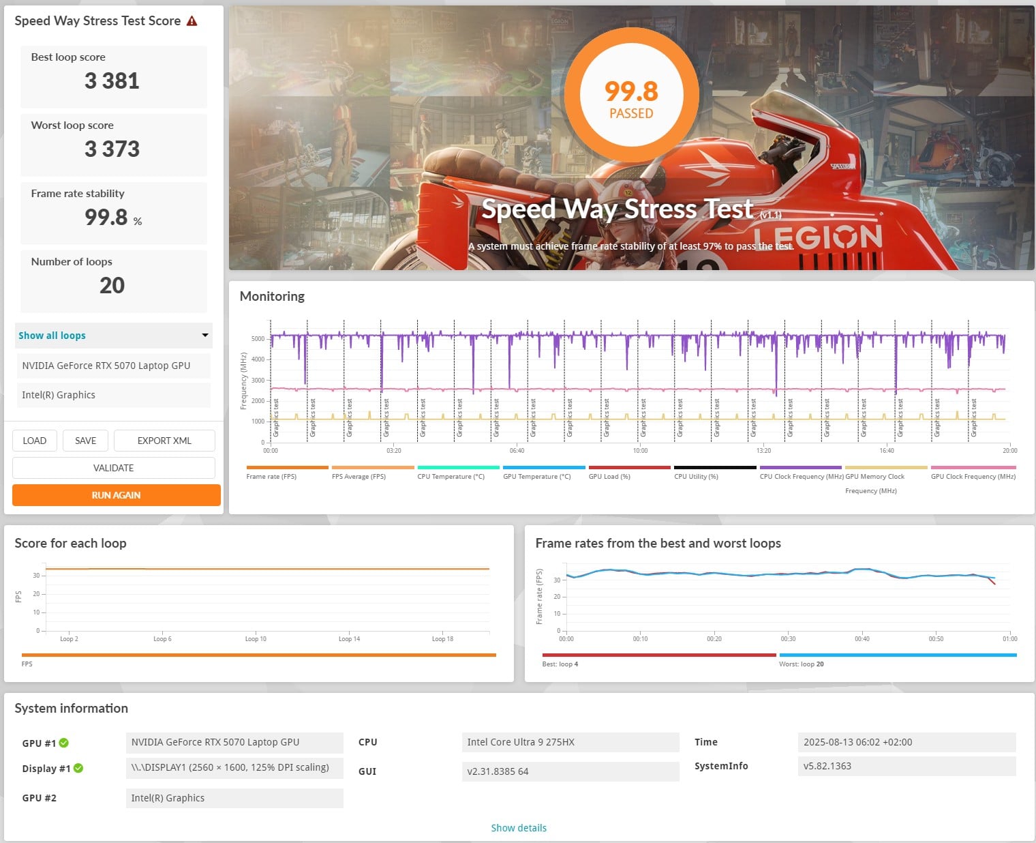Click the dropdown arrow of the loops selector
The width and height of the screenshot is (1036, 843).
pos(204,335)
